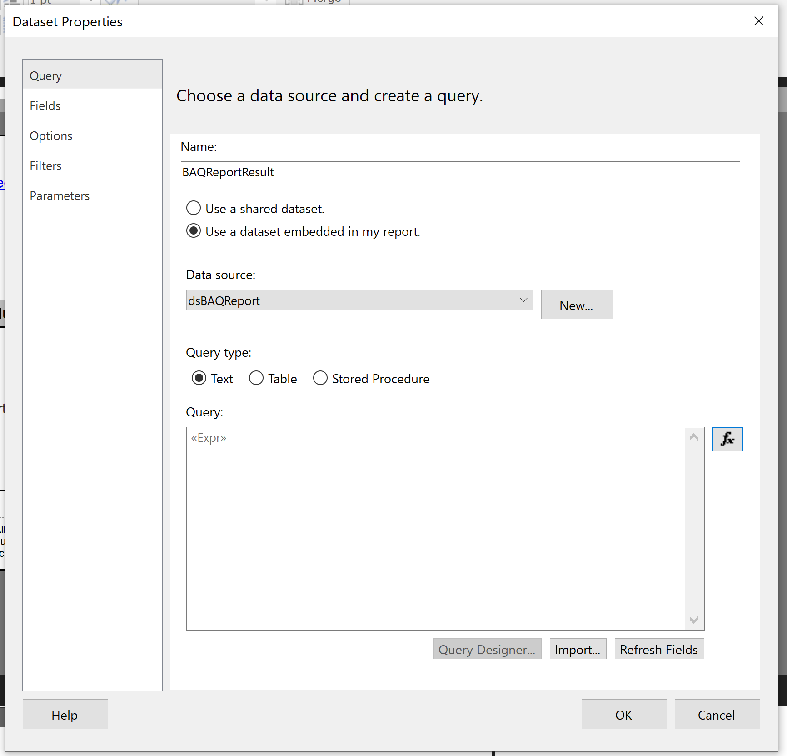The height and width of the screenshot is (756, 787).
Task: Select 'Use a dataset embedded in my report'
Action: 194,231
